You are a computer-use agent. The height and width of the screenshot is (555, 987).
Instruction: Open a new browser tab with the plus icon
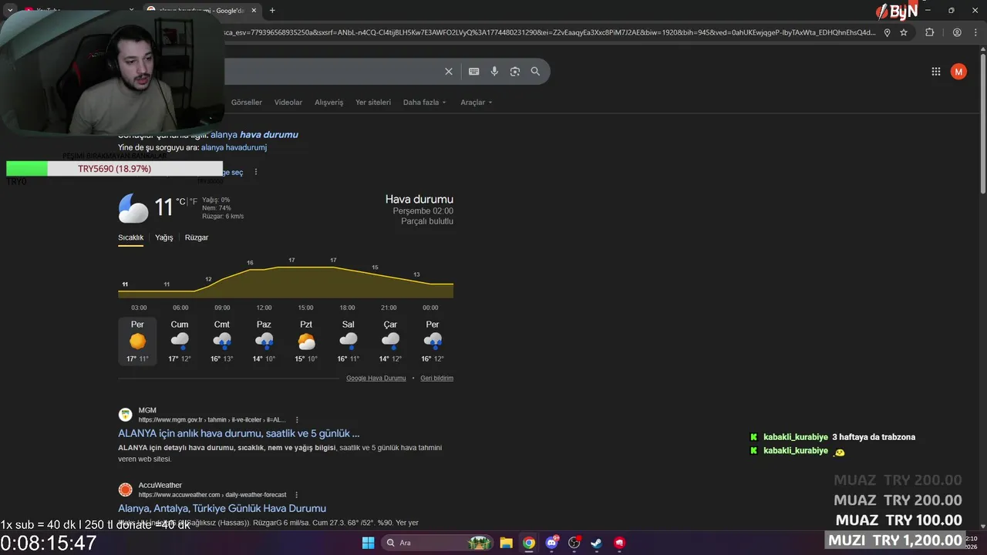pos(272,10)
